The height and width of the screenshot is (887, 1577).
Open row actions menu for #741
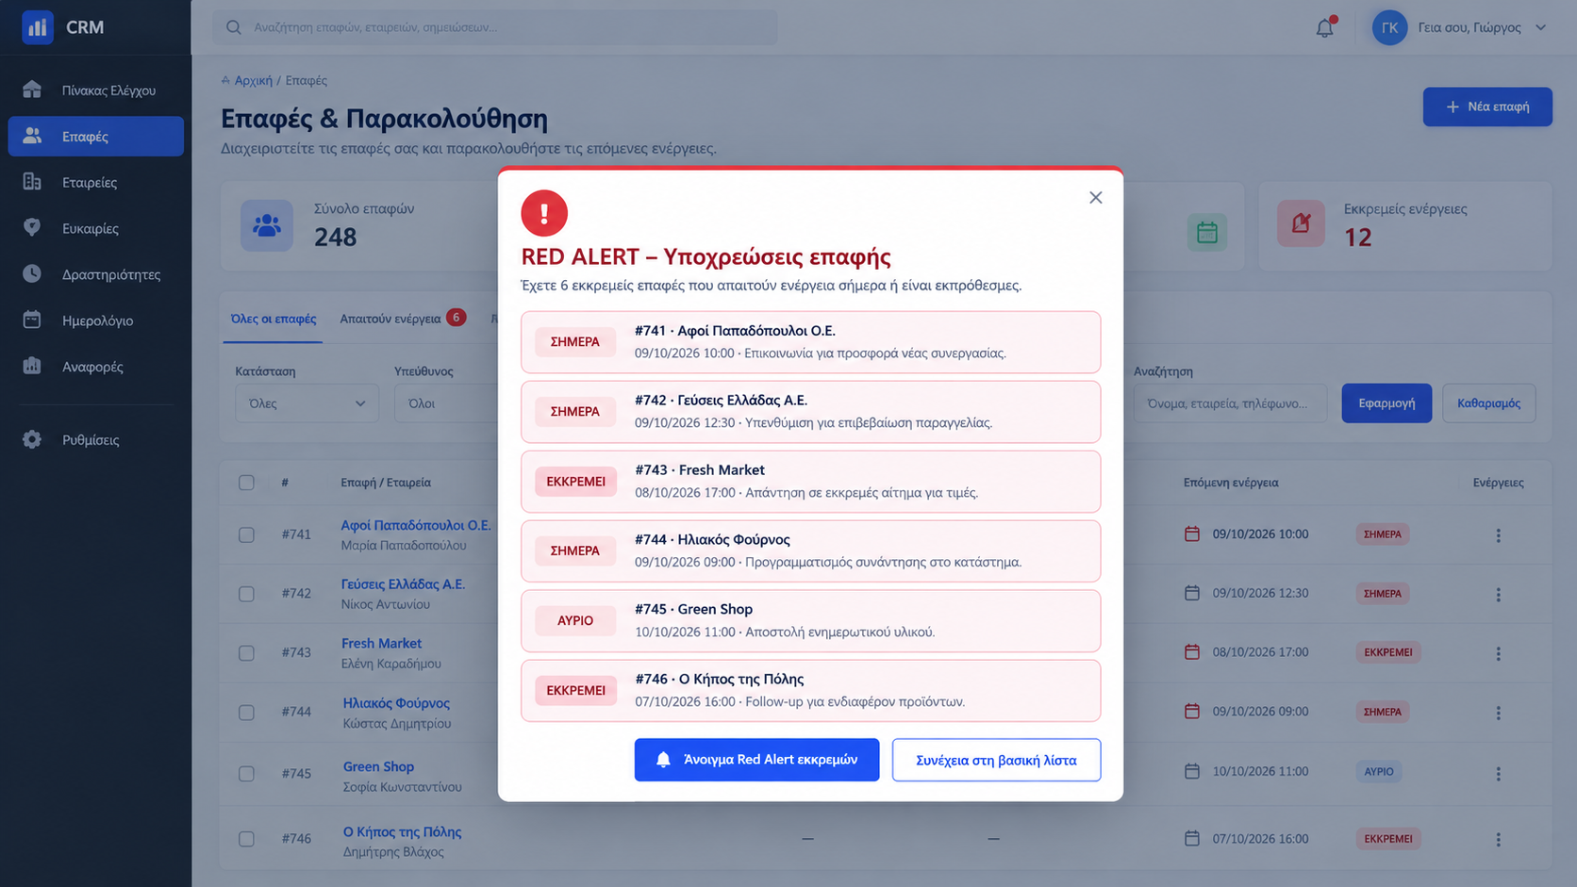(x=1498, y=535)
